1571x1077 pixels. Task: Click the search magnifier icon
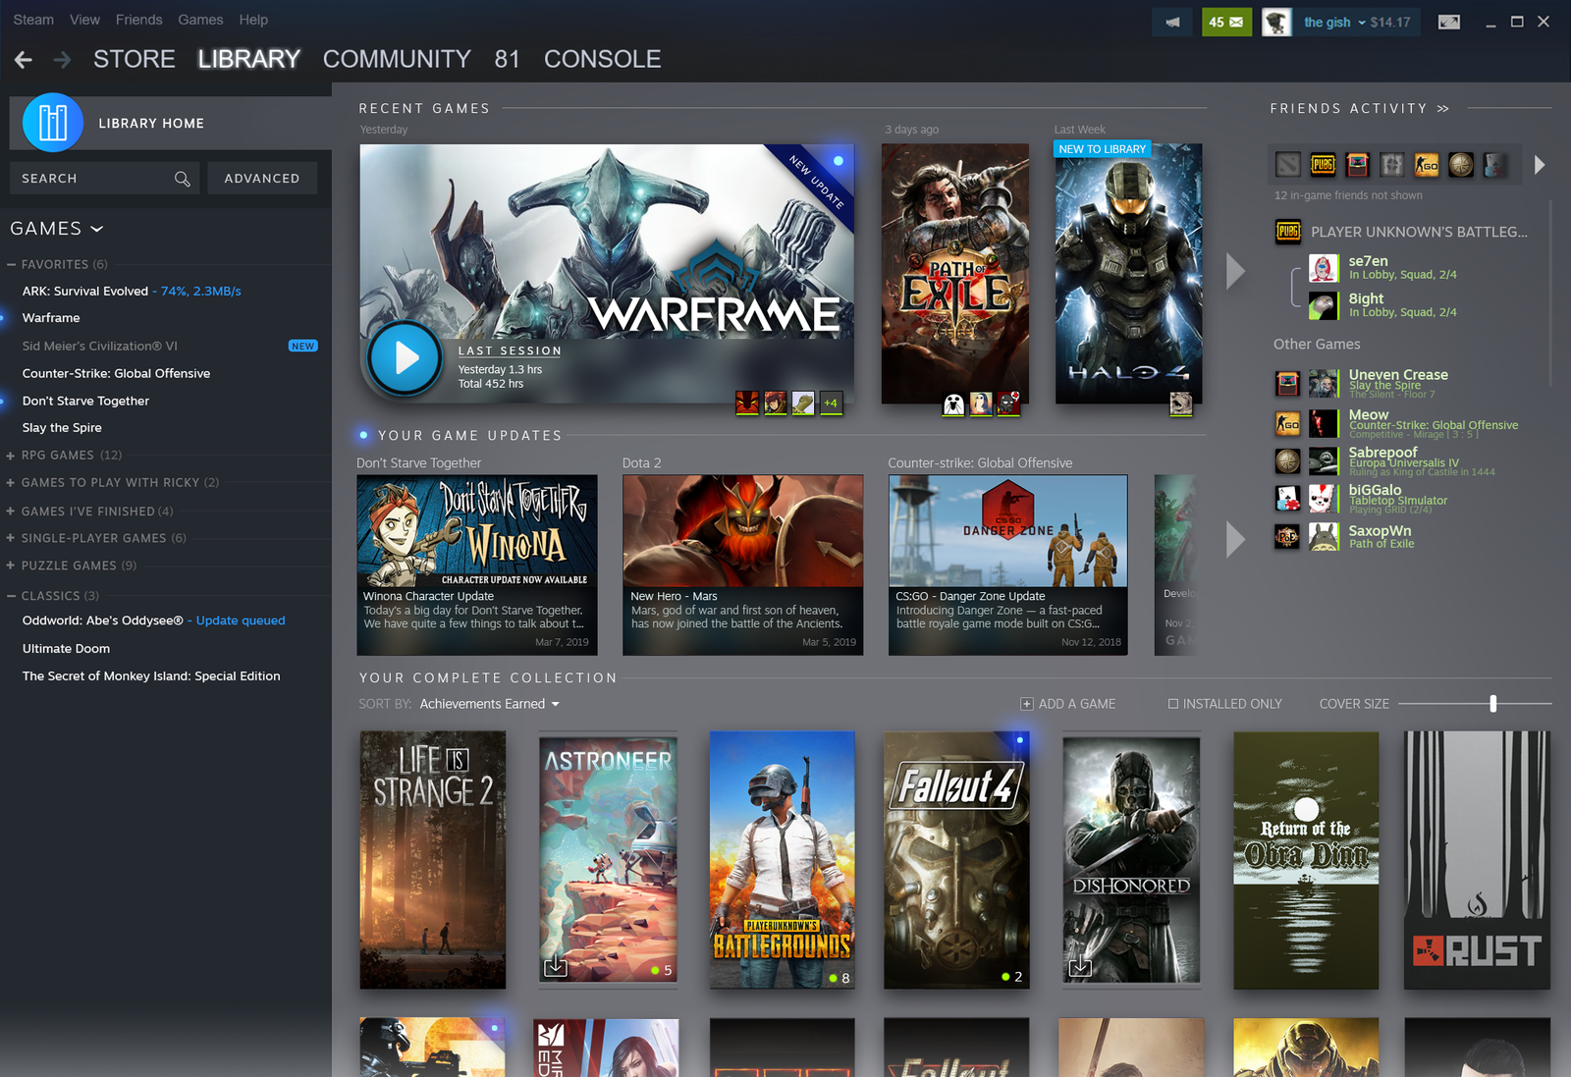pos(182,179)
